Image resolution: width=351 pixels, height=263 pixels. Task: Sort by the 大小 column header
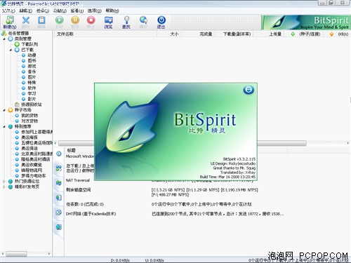tap(174, 34)
